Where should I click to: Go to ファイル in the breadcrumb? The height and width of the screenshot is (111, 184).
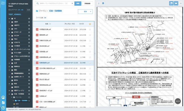coord(42,11)
